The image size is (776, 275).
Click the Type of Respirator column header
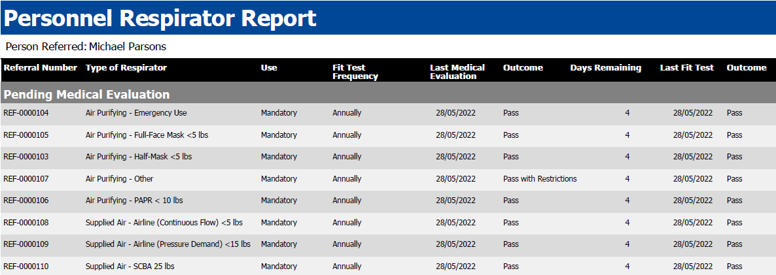coord(126,68)
